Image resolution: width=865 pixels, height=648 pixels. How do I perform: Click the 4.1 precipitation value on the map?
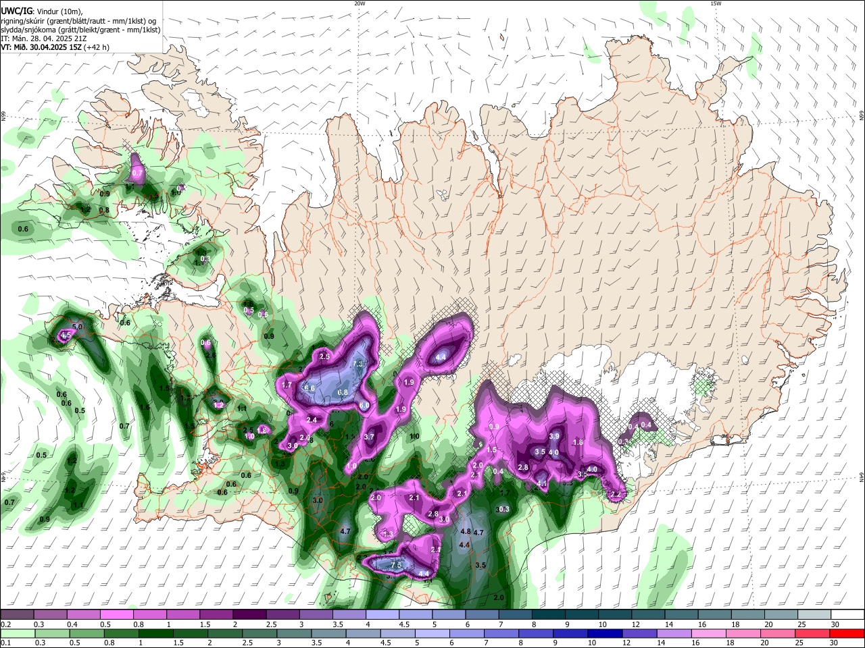tap(542, 483)
